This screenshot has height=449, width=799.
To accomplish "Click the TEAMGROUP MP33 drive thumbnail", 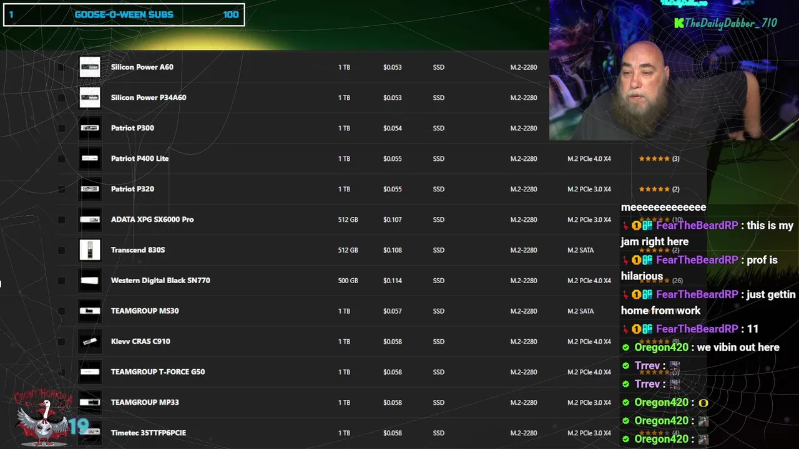I will click(90, 402).
